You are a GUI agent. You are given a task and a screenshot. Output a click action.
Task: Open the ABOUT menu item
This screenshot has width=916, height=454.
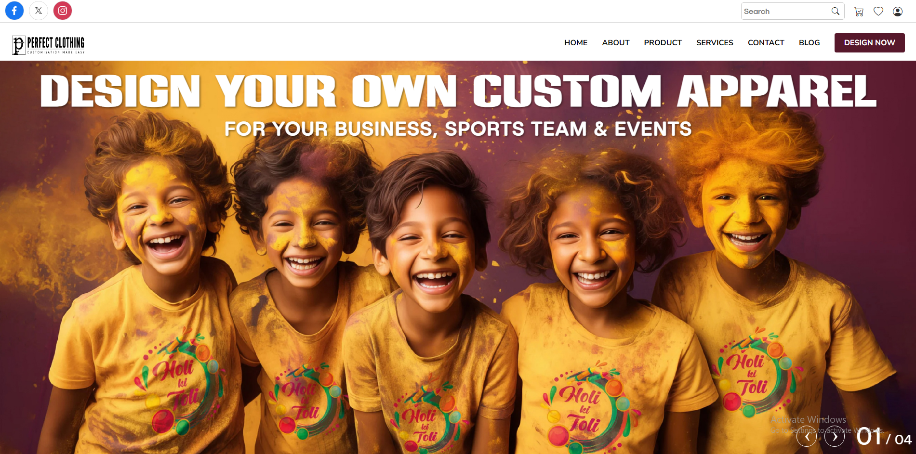616,43
